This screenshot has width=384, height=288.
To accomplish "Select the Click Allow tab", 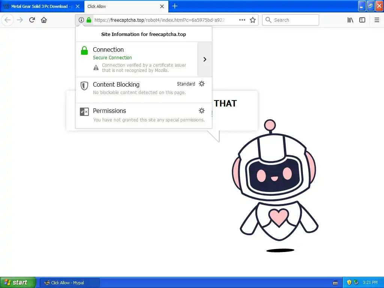I will click(126, 6).
